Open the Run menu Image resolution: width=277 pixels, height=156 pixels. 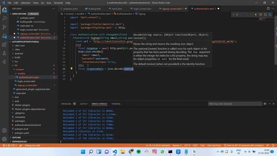point(49,3)
